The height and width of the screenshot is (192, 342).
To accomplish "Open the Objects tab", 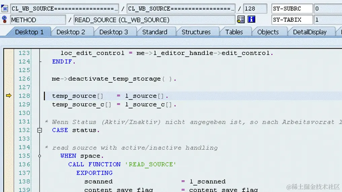I will coord(268,32).
